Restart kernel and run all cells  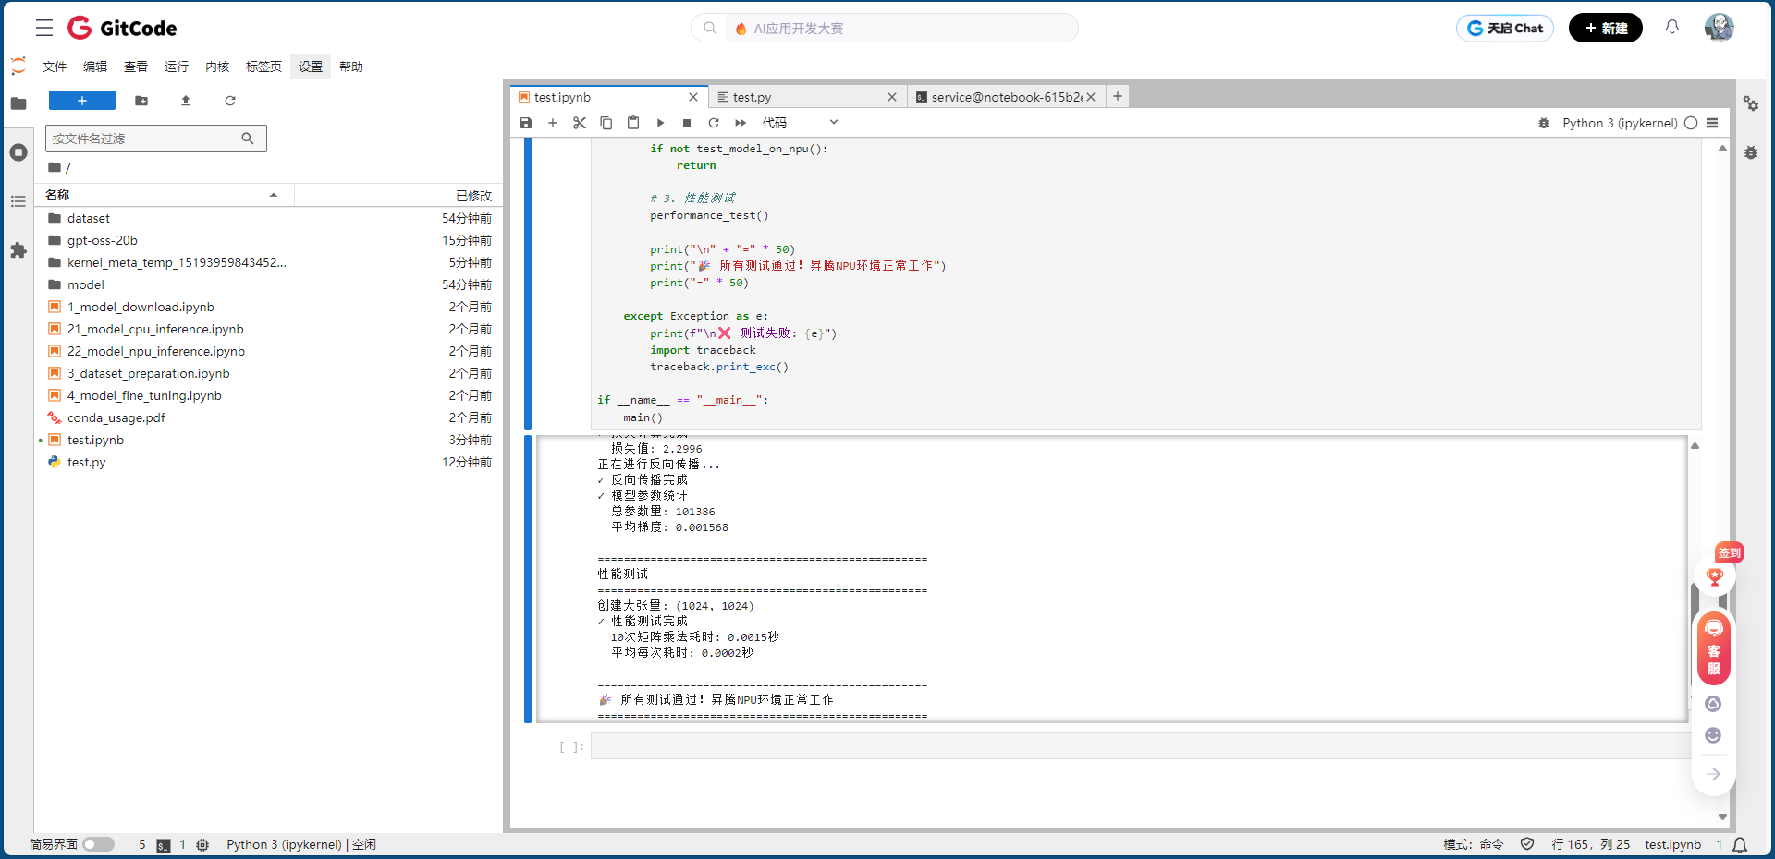click(x=741, y=123)
